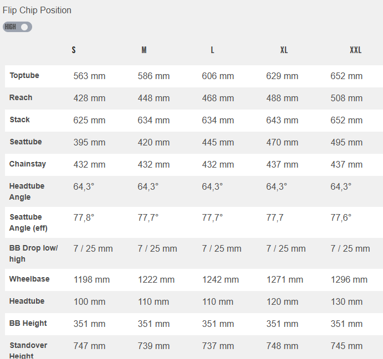Image resolution: width=383 pixels, height=359 pixels.
Task: Click the 563 mm Toptube value
Action: [89, 76]
